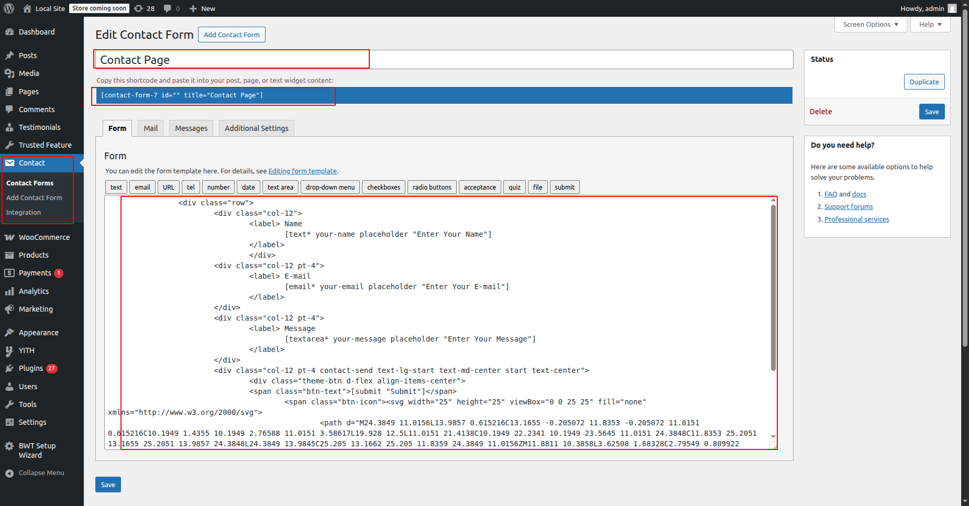Expand the Screen Options dropdown
The height and width of the screenshot is (506, 969).
click(x=870, y=25)
